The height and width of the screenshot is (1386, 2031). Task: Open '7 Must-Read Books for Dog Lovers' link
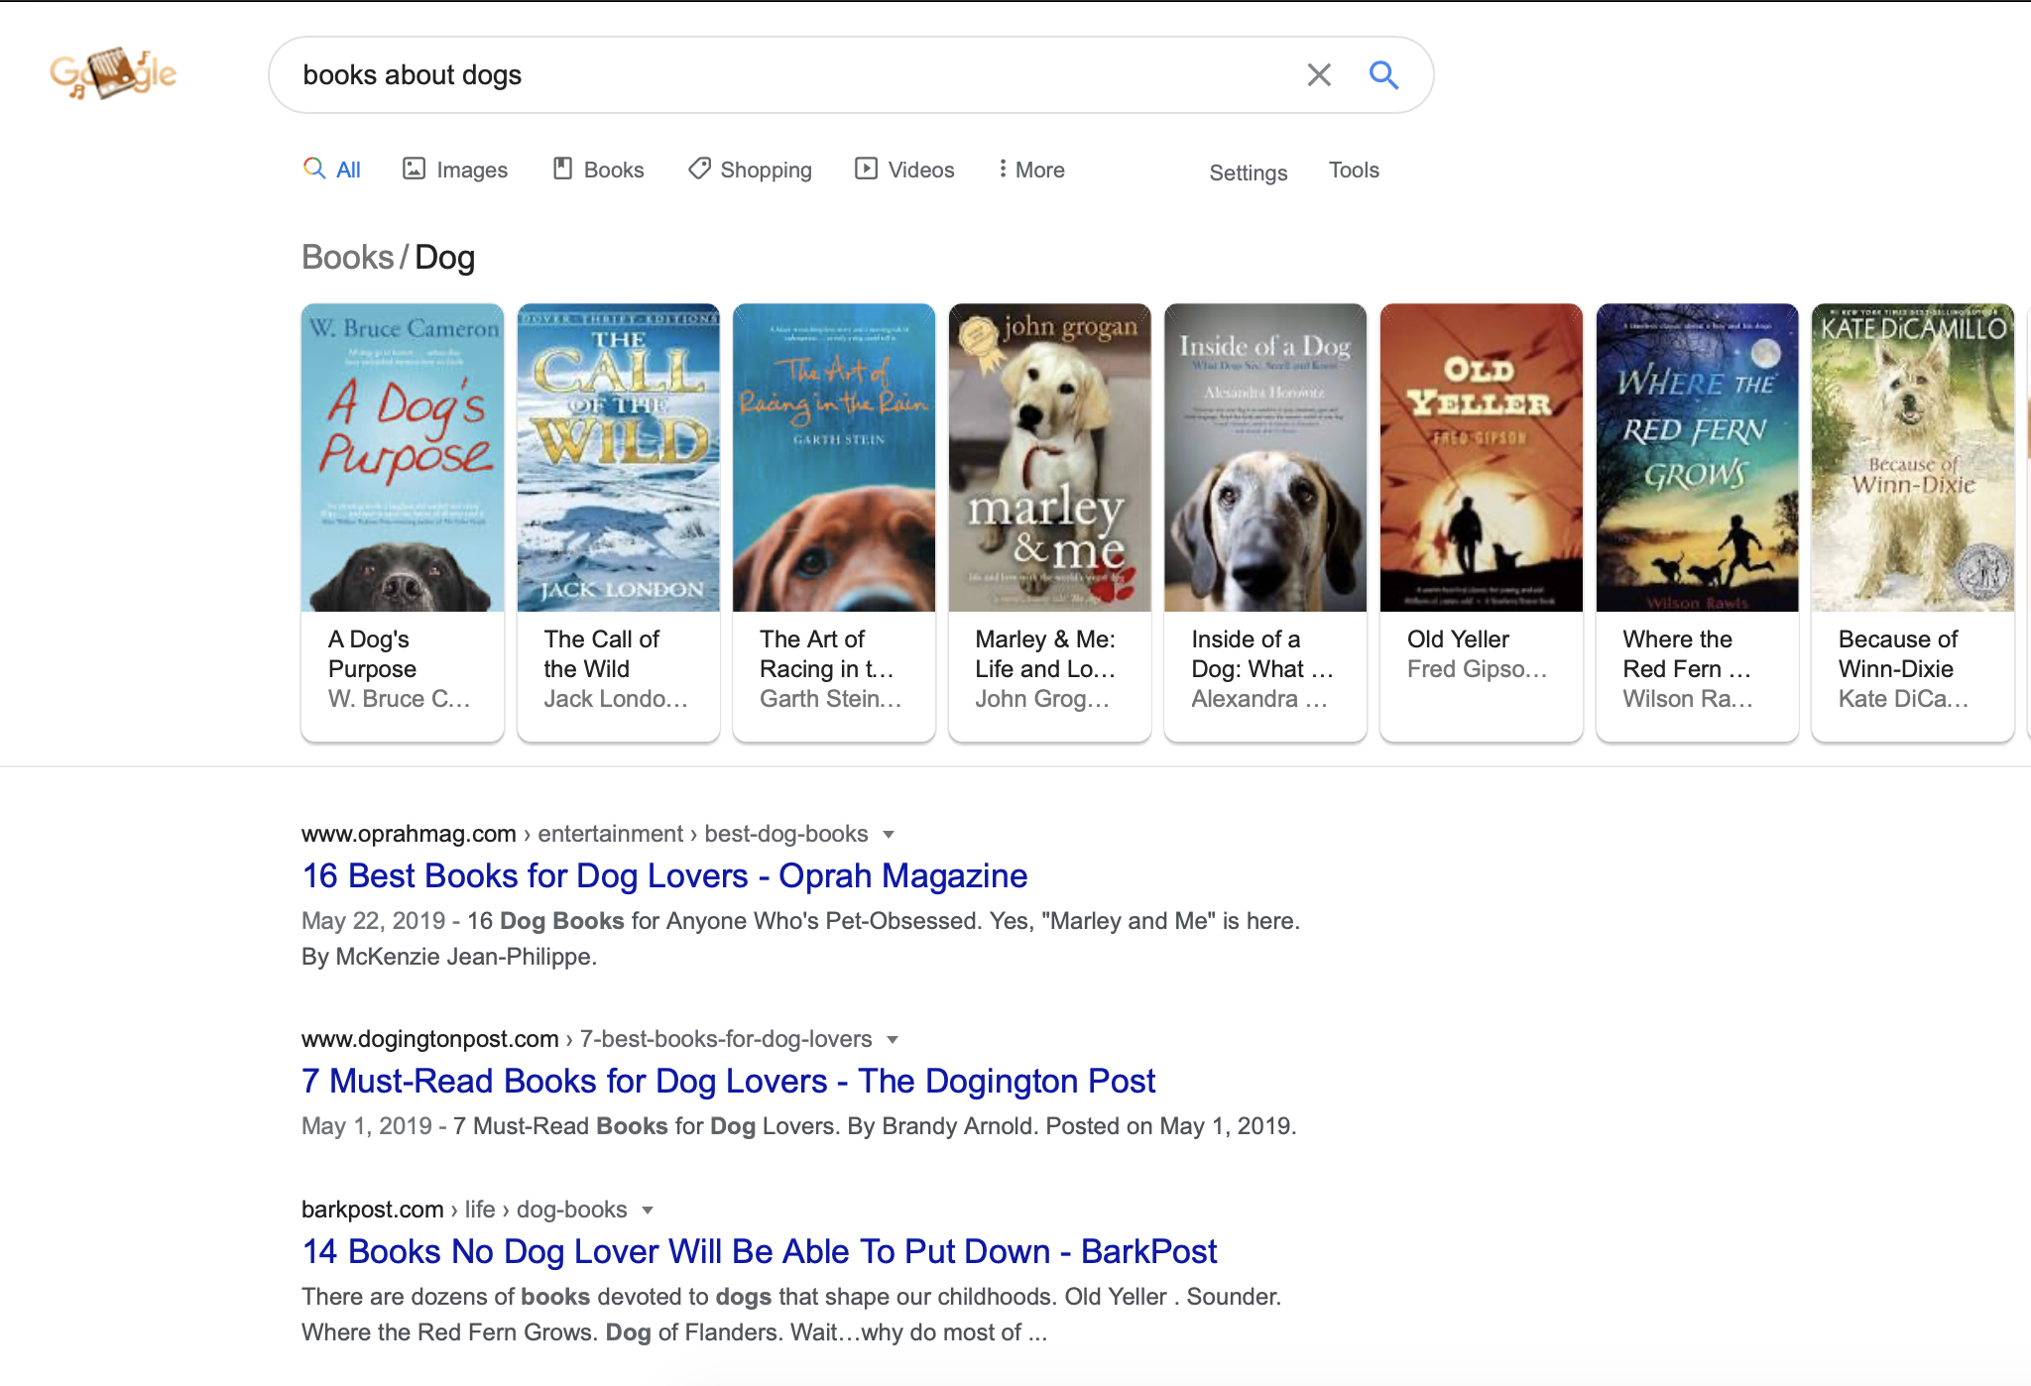tap(728, 1082)
